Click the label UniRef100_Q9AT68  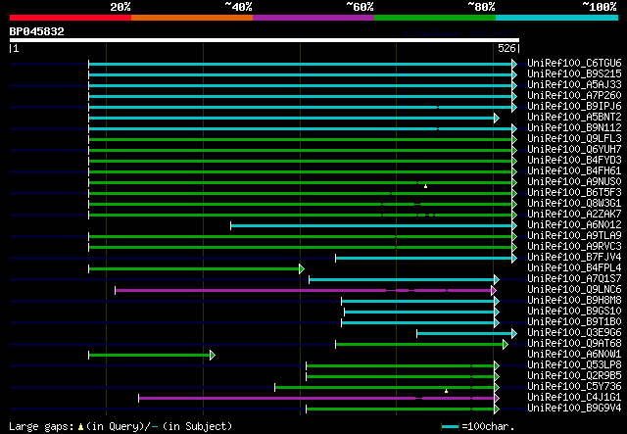(x=574, y=344)
